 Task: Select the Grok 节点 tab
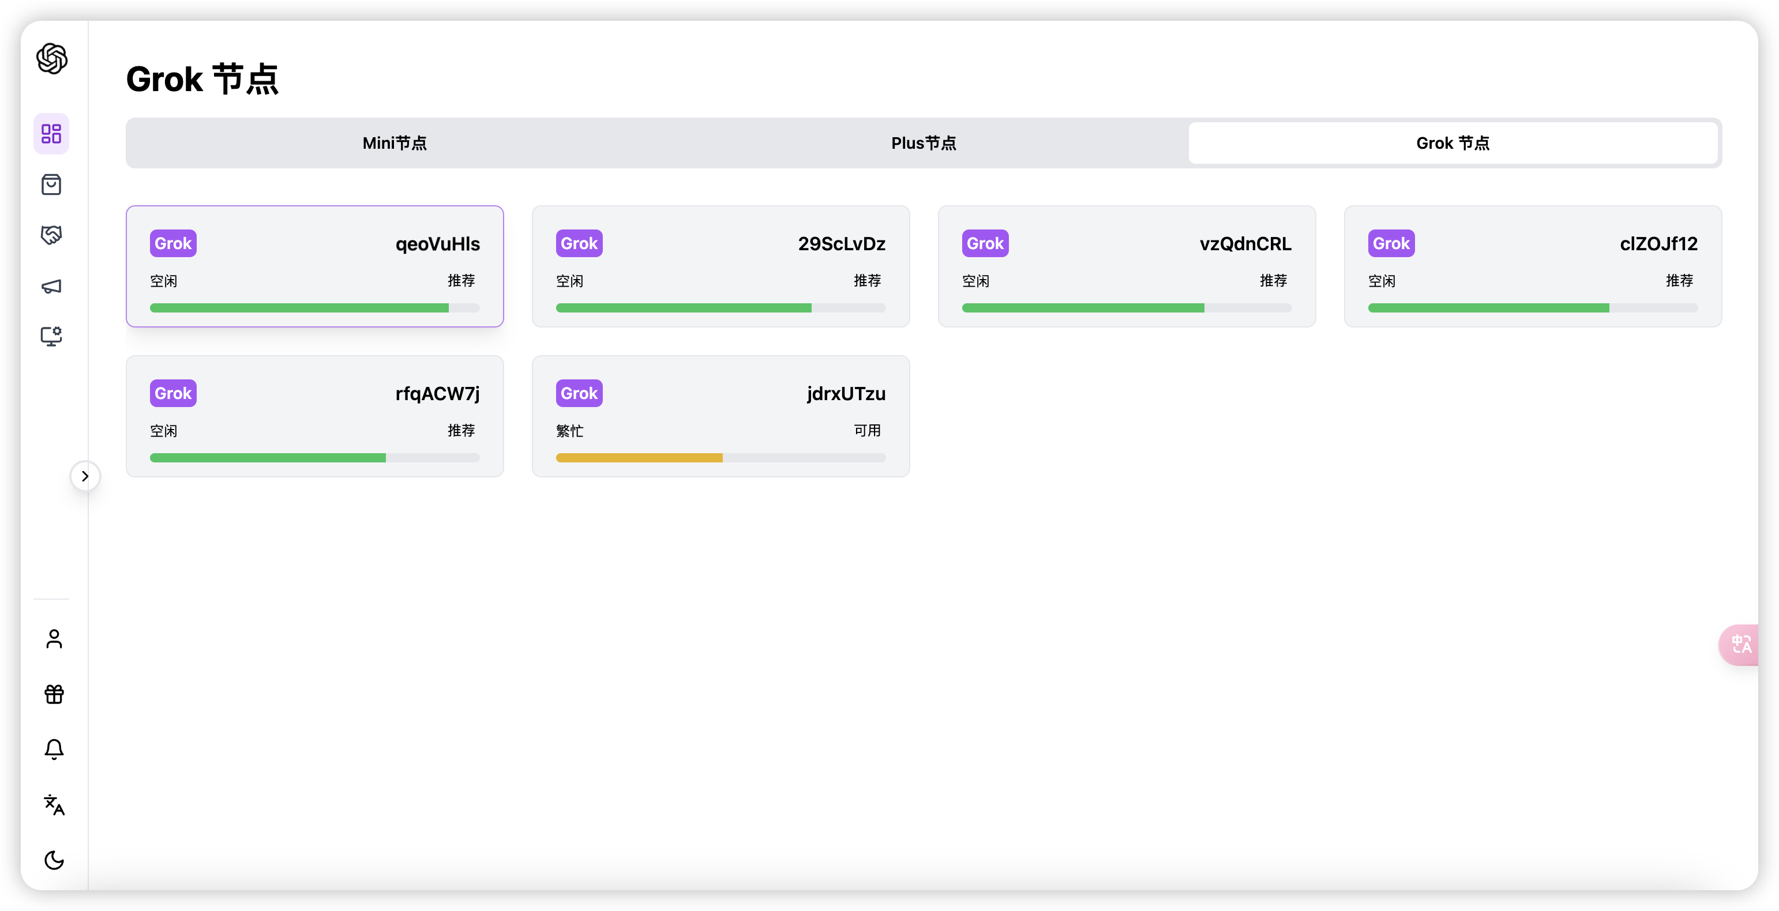1453,143
